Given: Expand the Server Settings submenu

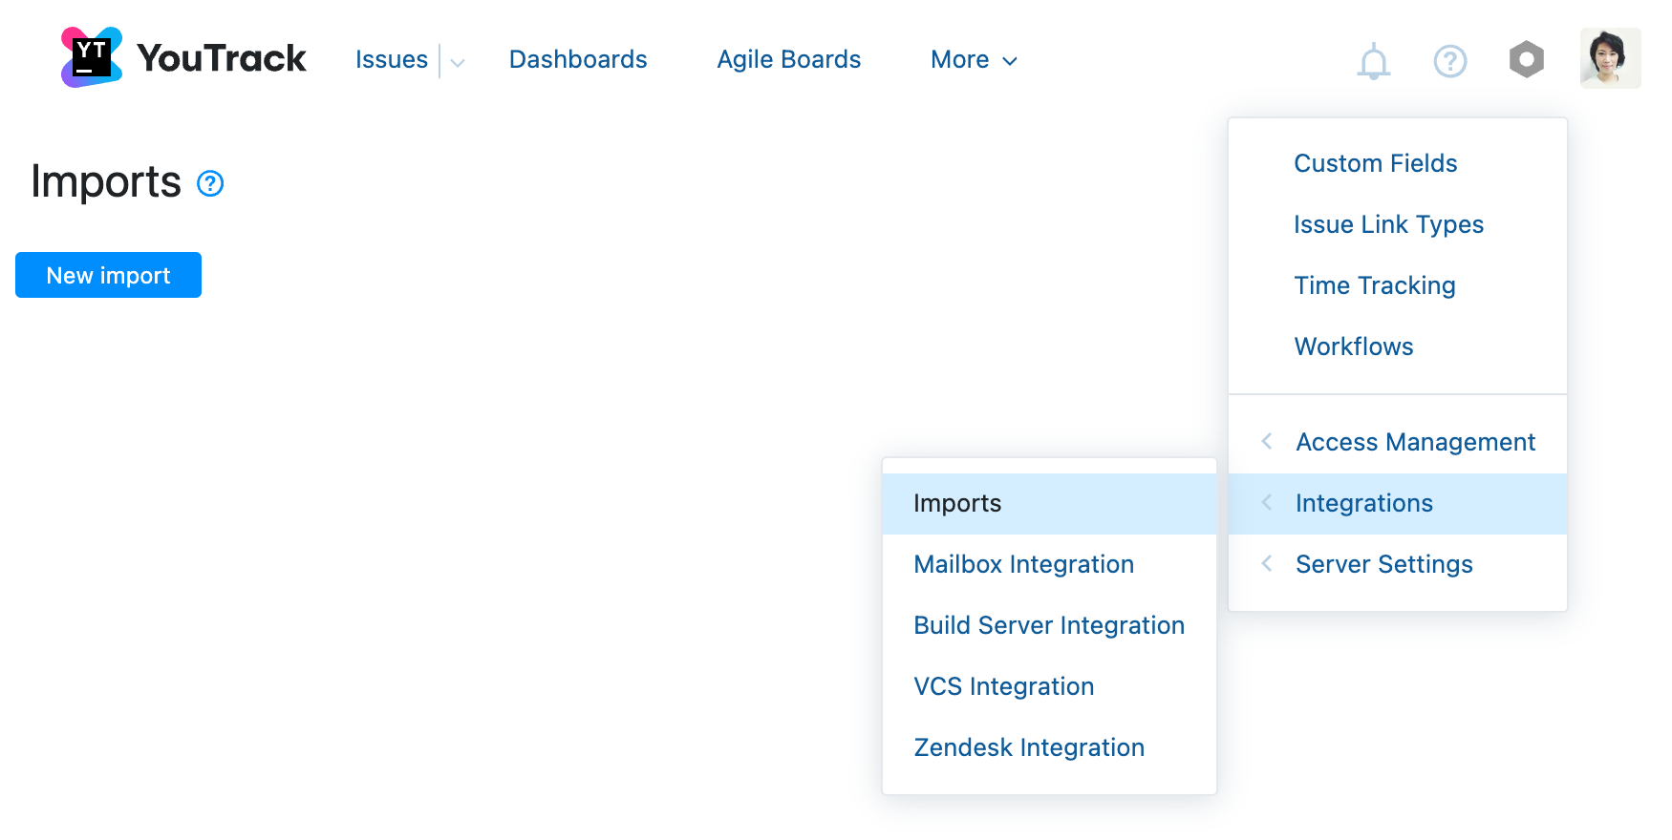Looking at the screenshot, I should tap(1383, 564).
